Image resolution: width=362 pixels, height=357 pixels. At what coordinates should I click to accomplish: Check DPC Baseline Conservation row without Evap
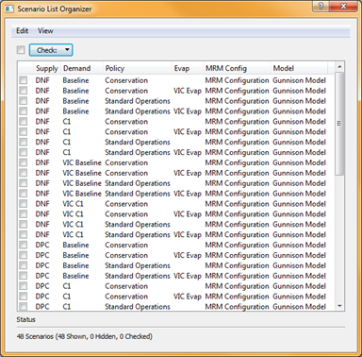point(24,245)
